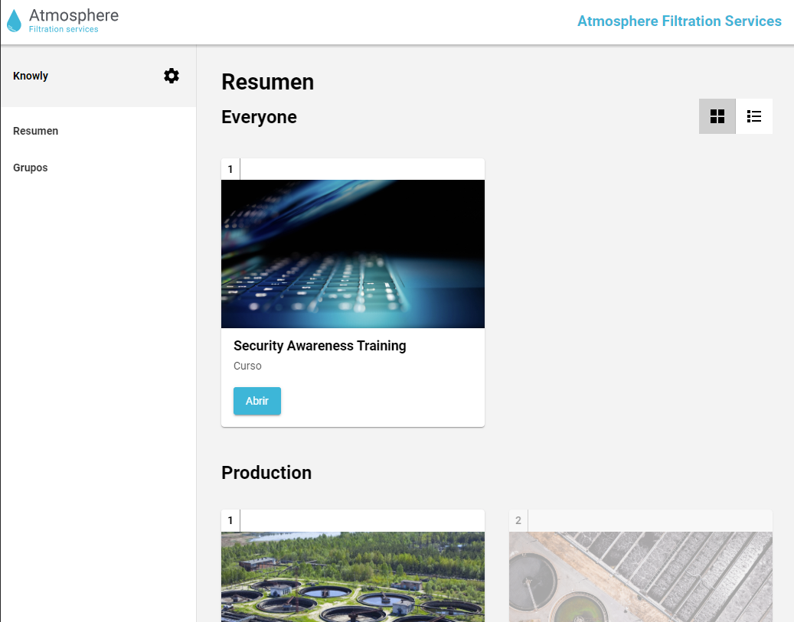Image resolution: width=794 pixels, height=622 pixels.
Task: Open Grupos in the sidebar
Action: pos(31,168)
